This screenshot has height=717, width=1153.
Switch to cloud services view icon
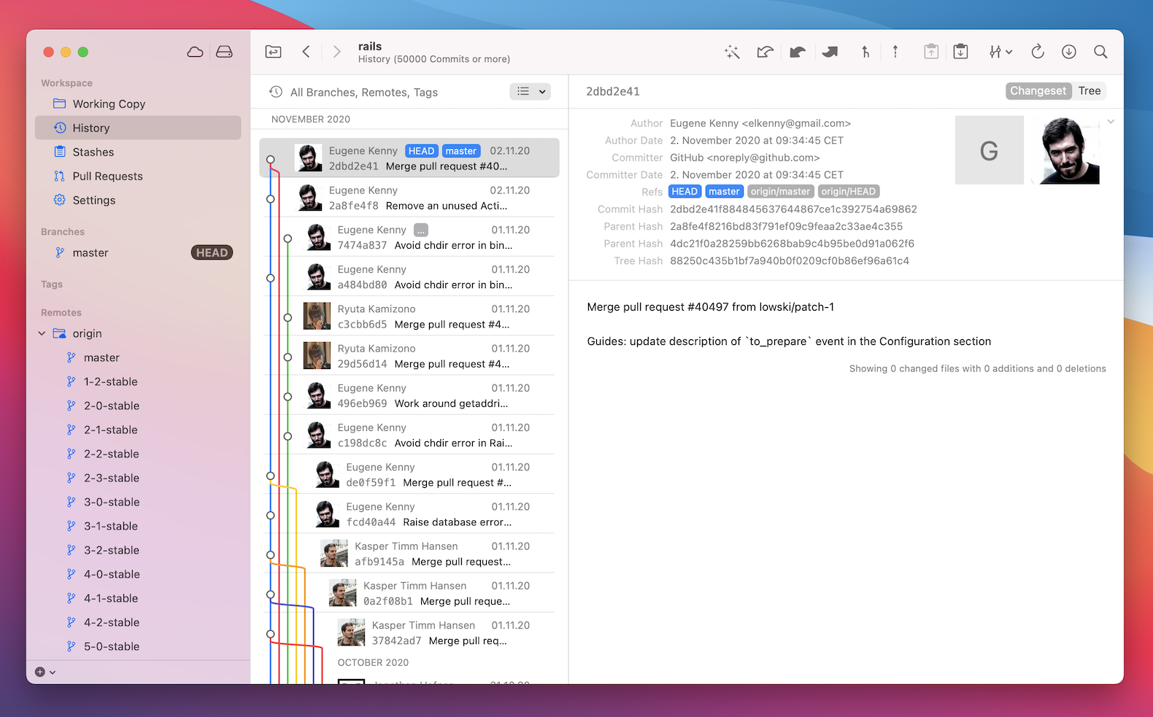tap(195, 52)
